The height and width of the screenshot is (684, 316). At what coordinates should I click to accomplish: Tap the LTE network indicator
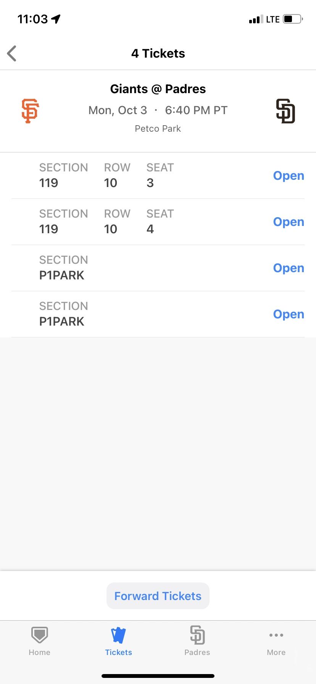273,19
